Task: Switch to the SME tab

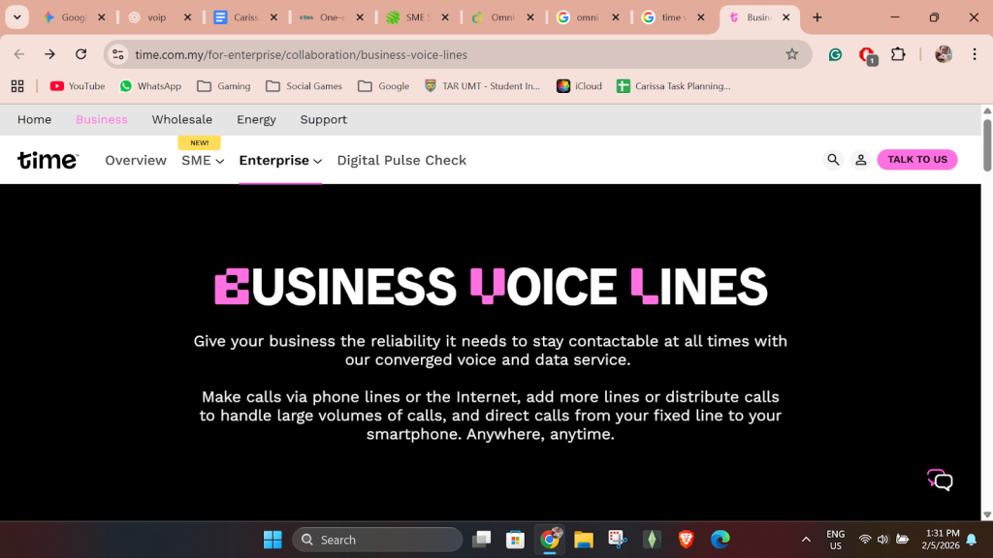Action: [408, 17]
